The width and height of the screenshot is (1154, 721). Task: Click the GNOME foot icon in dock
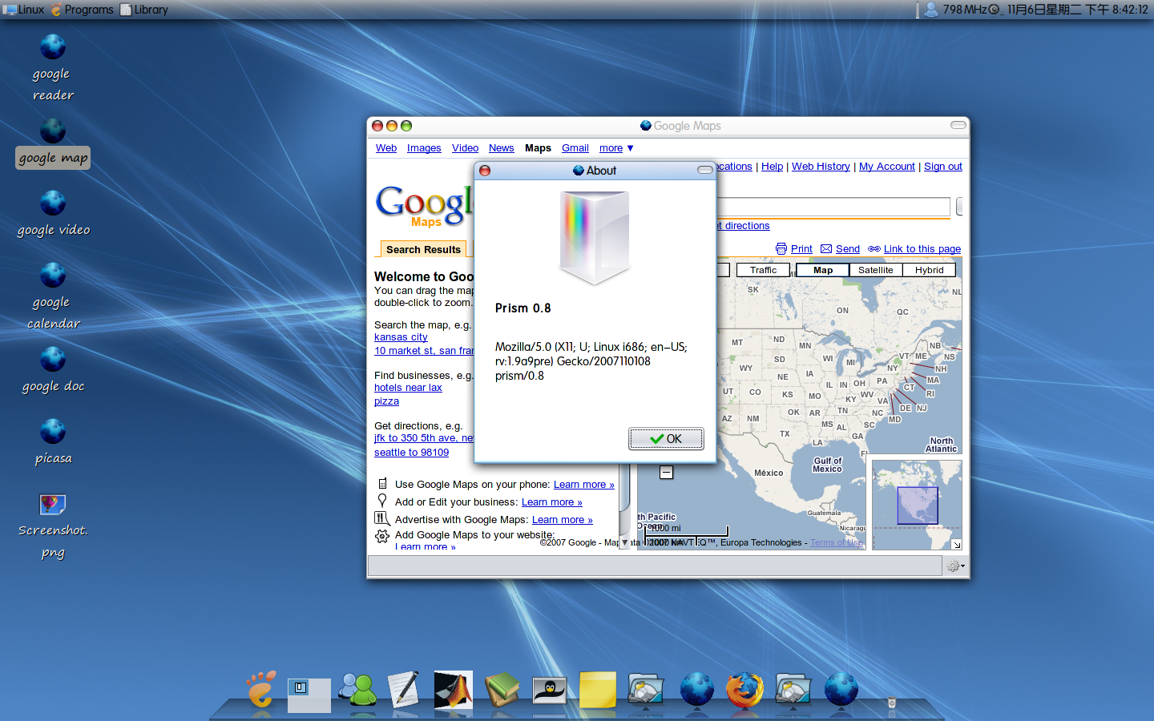262,690
